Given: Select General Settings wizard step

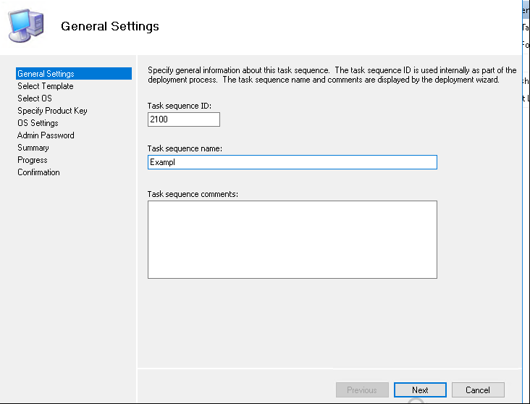Looking at the screenshot, I should (74, 74).
